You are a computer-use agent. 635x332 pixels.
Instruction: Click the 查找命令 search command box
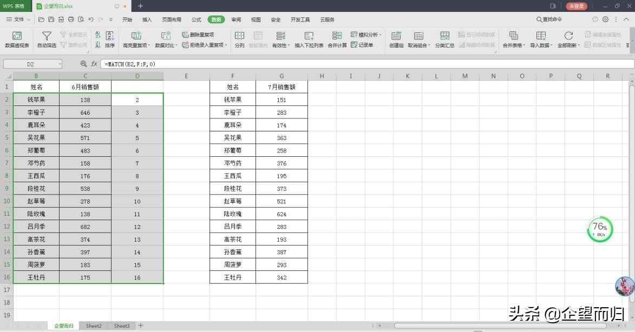tap(549, 19)
